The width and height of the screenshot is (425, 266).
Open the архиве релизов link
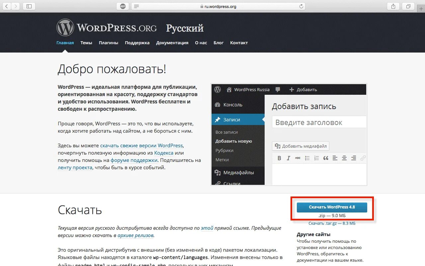point(135,235)
